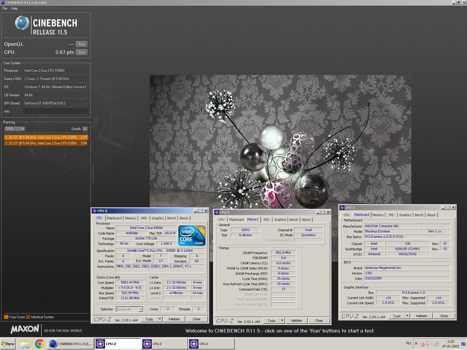Click Cinebench title bar app icon
This screenshot has width=467, height=350.
[x=3, y=2]
